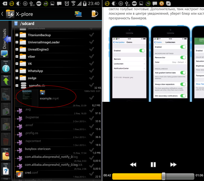The width and height of the screenshot is (204, 181).
Task: Mark WhatsApp folder with its checkmark
Action: tap(92, 71)
